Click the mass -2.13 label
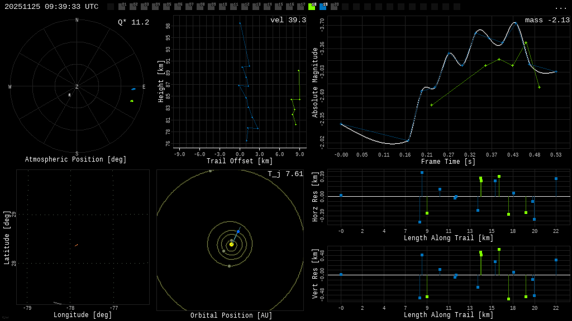 click(547, 20)
